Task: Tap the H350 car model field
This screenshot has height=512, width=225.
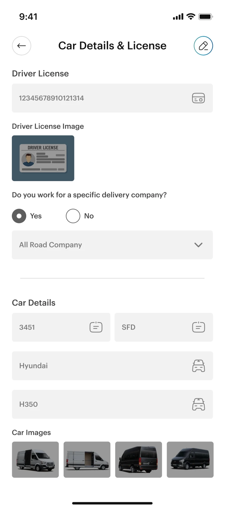Action: pos(100,404)
